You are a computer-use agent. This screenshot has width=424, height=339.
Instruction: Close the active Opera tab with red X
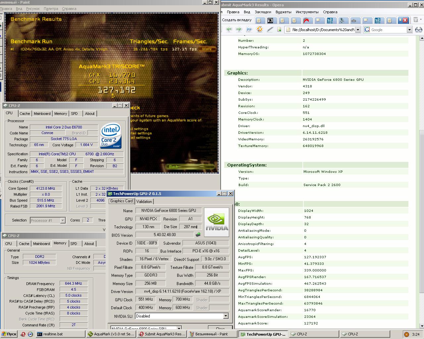405,20
